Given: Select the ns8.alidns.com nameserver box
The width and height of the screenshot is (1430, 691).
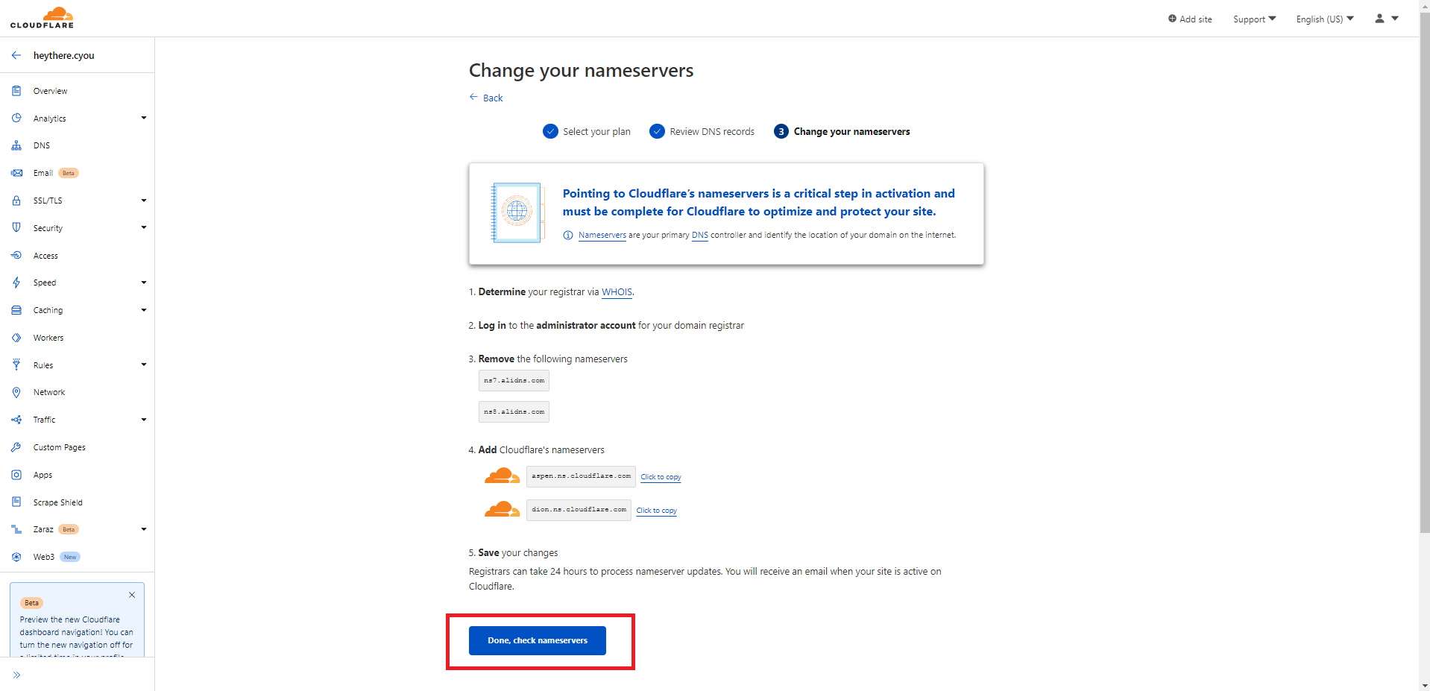Looking at the screenshot, I should point(514,412).
